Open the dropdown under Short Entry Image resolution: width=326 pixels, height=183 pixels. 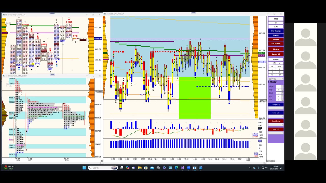tap(276, 125)
